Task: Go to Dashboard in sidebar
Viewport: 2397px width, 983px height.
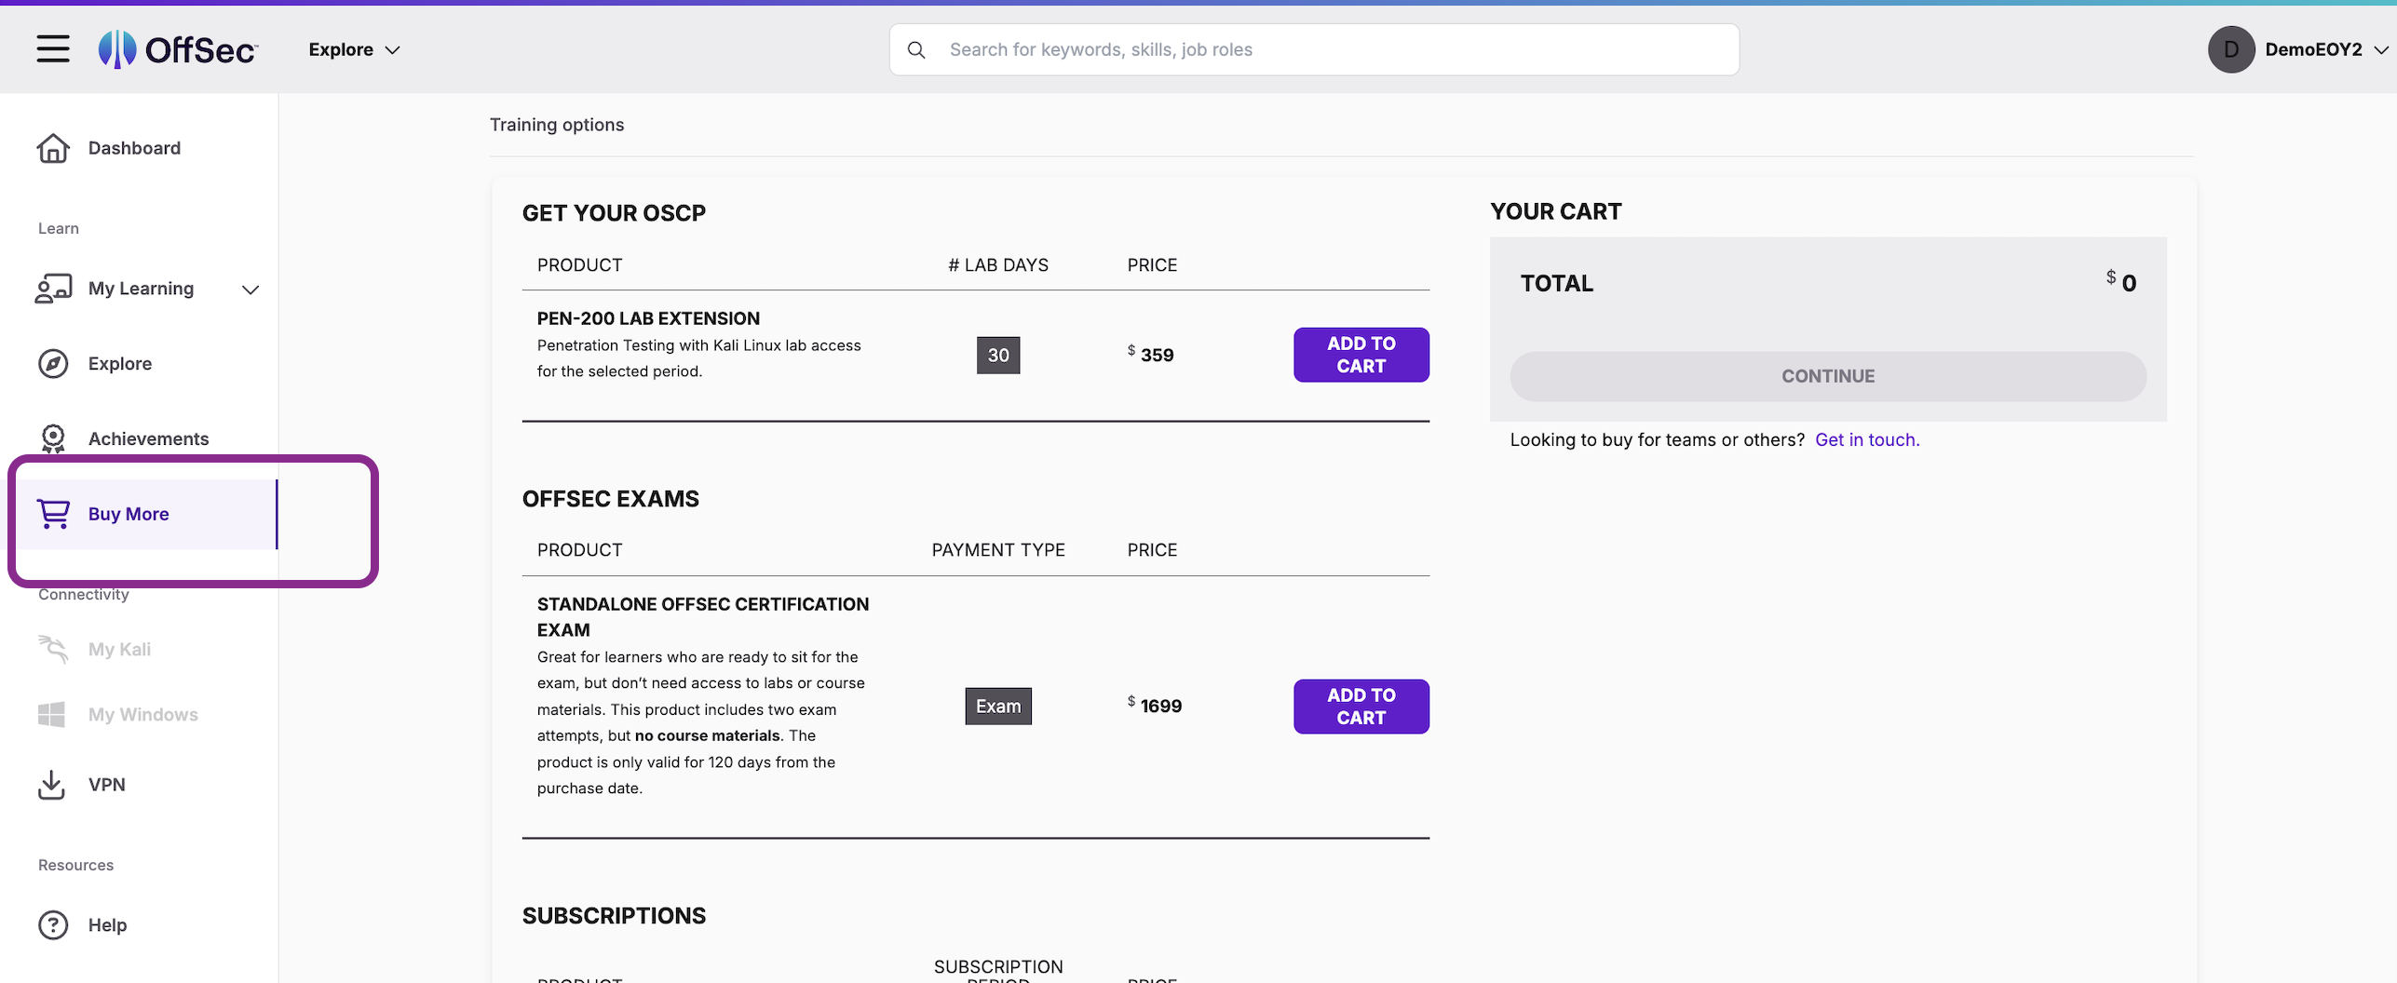Action: pos(134,148)
